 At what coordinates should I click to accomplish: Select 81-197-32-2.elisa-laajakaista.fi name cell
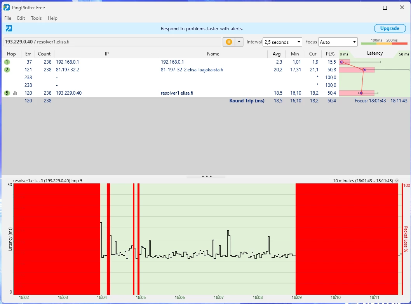pyautogui.click(x=192, y=70)
